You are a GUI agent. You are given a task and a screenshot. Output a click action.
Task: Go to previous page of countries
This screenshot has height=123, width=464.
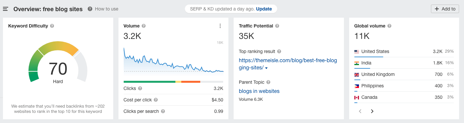tap(360, 111)
